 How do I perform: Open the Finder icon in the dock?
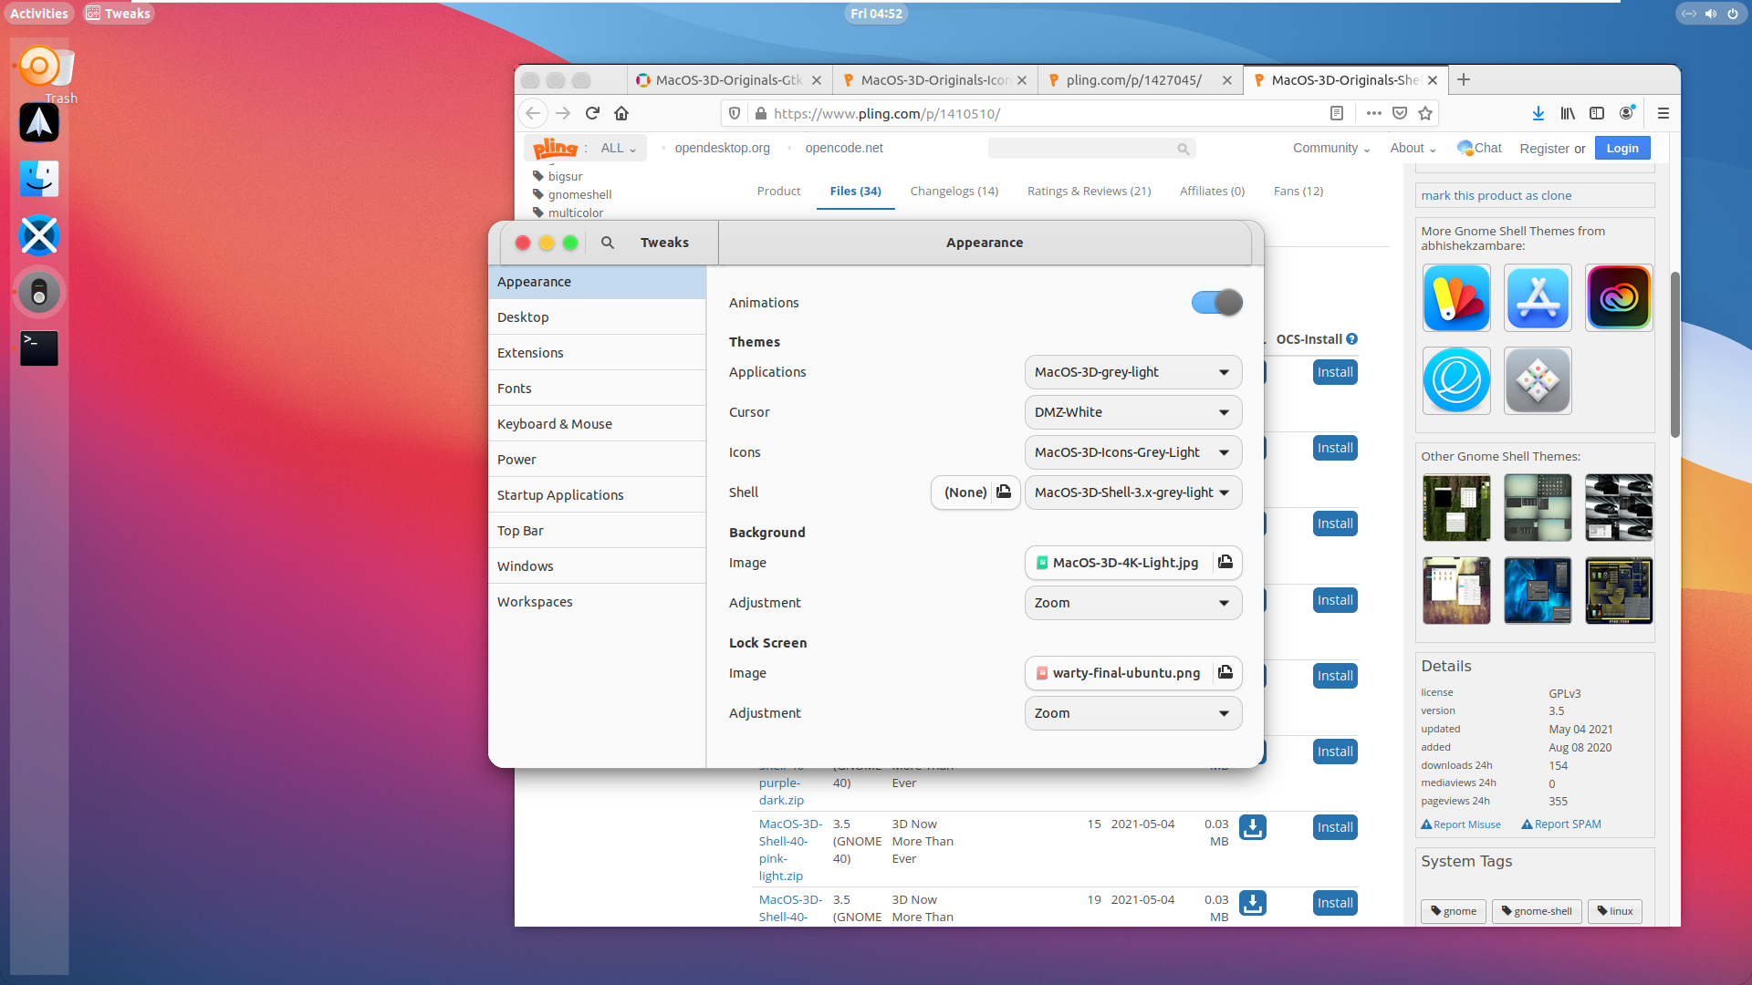pyautogui.click(x=39, y=179)
